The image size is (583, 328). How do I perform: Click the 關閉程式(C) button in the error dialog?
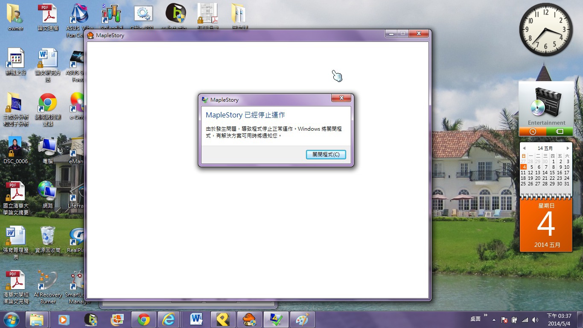coord(326,155)
